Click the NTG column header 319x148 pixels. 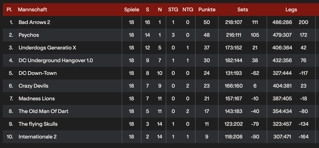coord(188,10)
